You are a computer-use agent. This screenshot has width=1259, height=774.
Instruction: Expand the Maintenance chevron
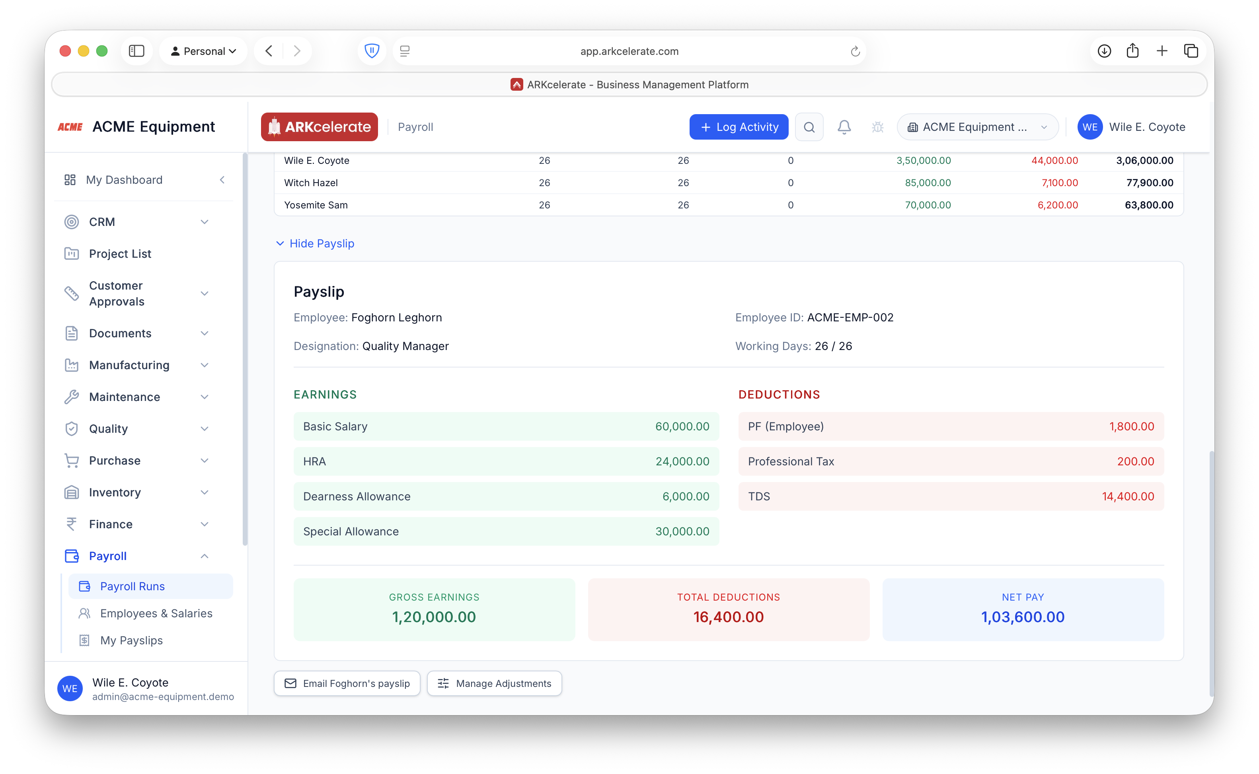[204, 397]
